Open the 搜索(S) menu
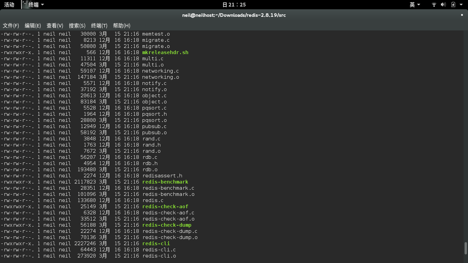 pyautogui.click(x=77, y=26)
